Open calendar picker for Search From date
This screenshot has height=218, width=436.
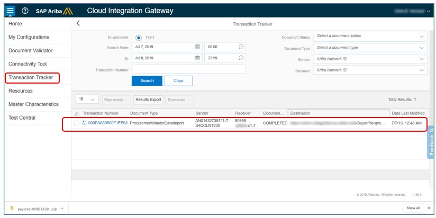click(197, 47)
